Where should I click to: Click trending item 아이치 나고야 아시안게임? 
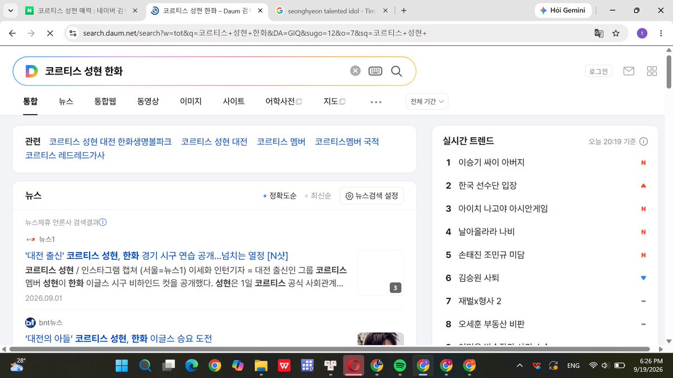click(x=503, y=208)
